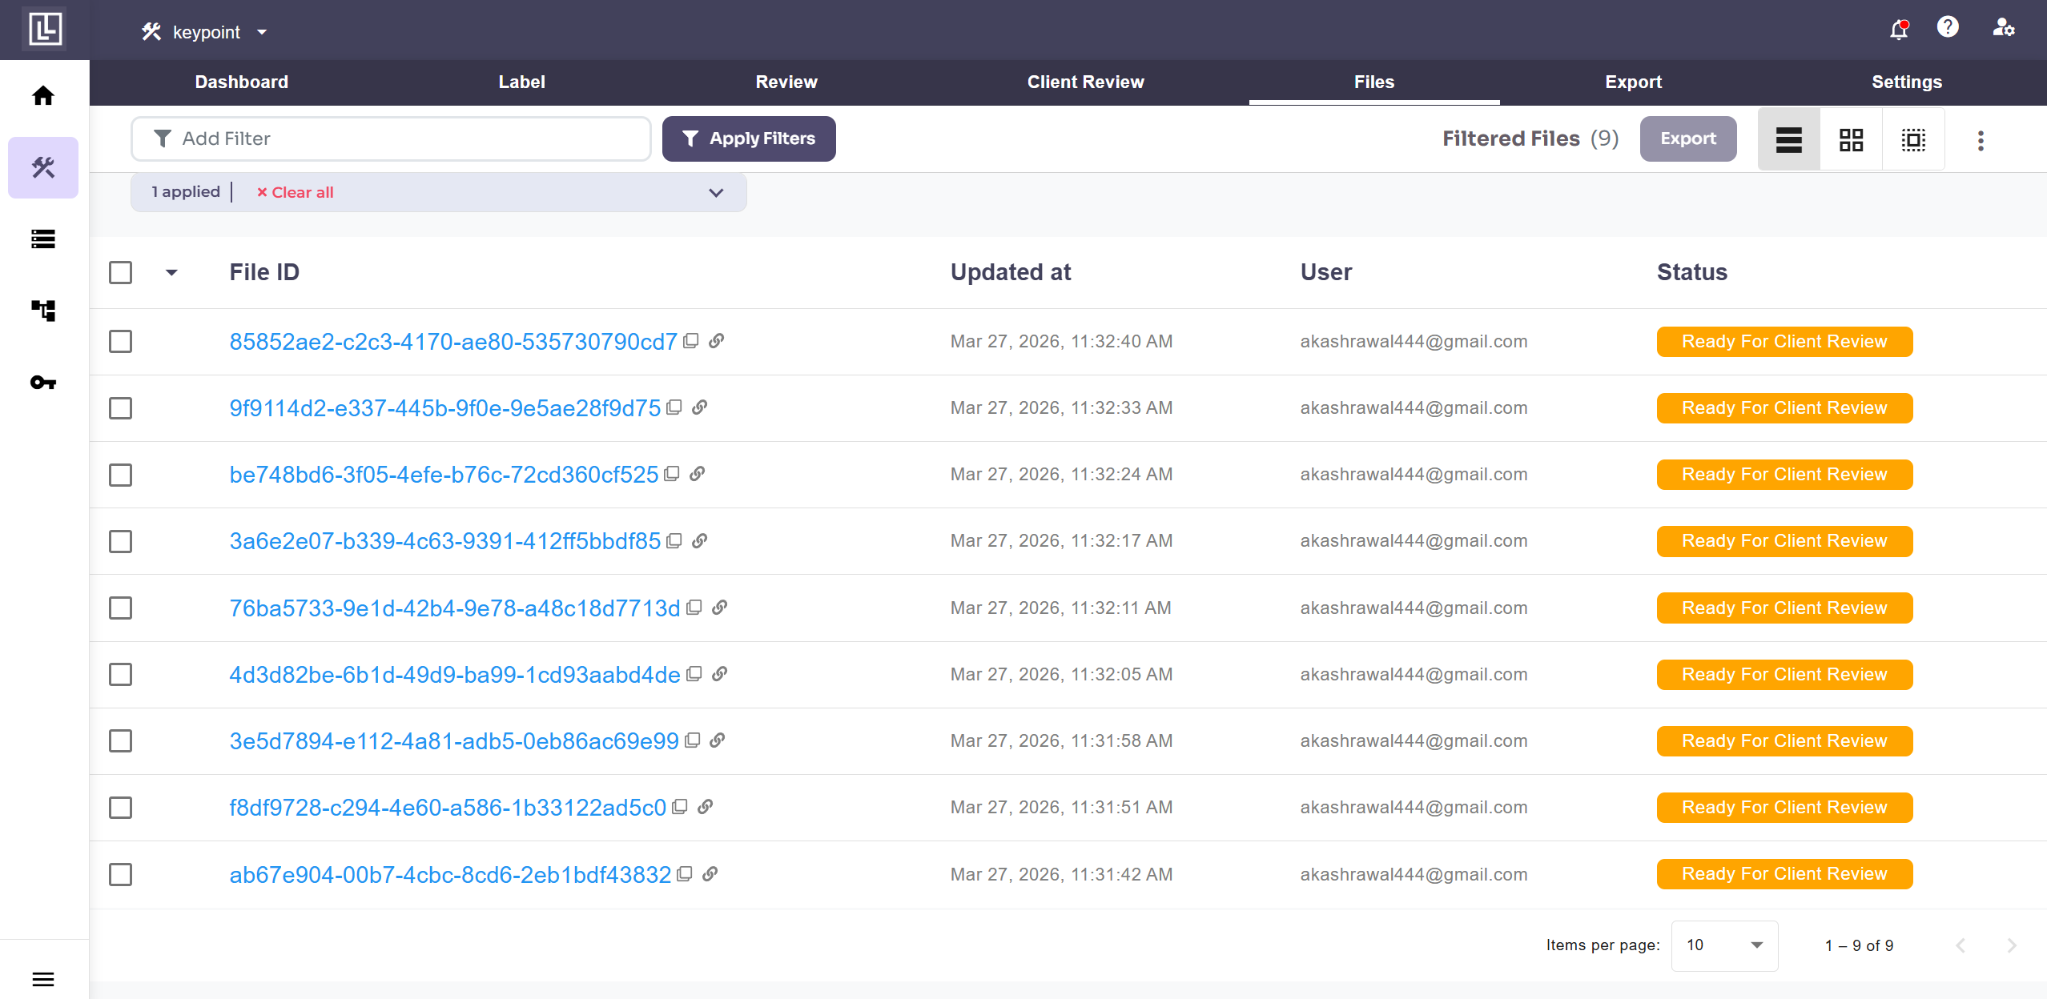Open the items per page dropdown
The height and width of the screenshot is (999, 2047).
coord(1724,945)
